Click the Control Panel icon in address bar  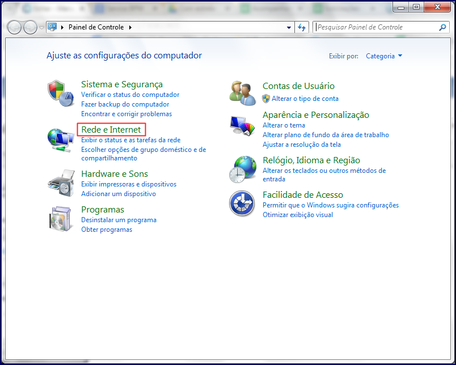pyautogui.click(x=52, y=27)
